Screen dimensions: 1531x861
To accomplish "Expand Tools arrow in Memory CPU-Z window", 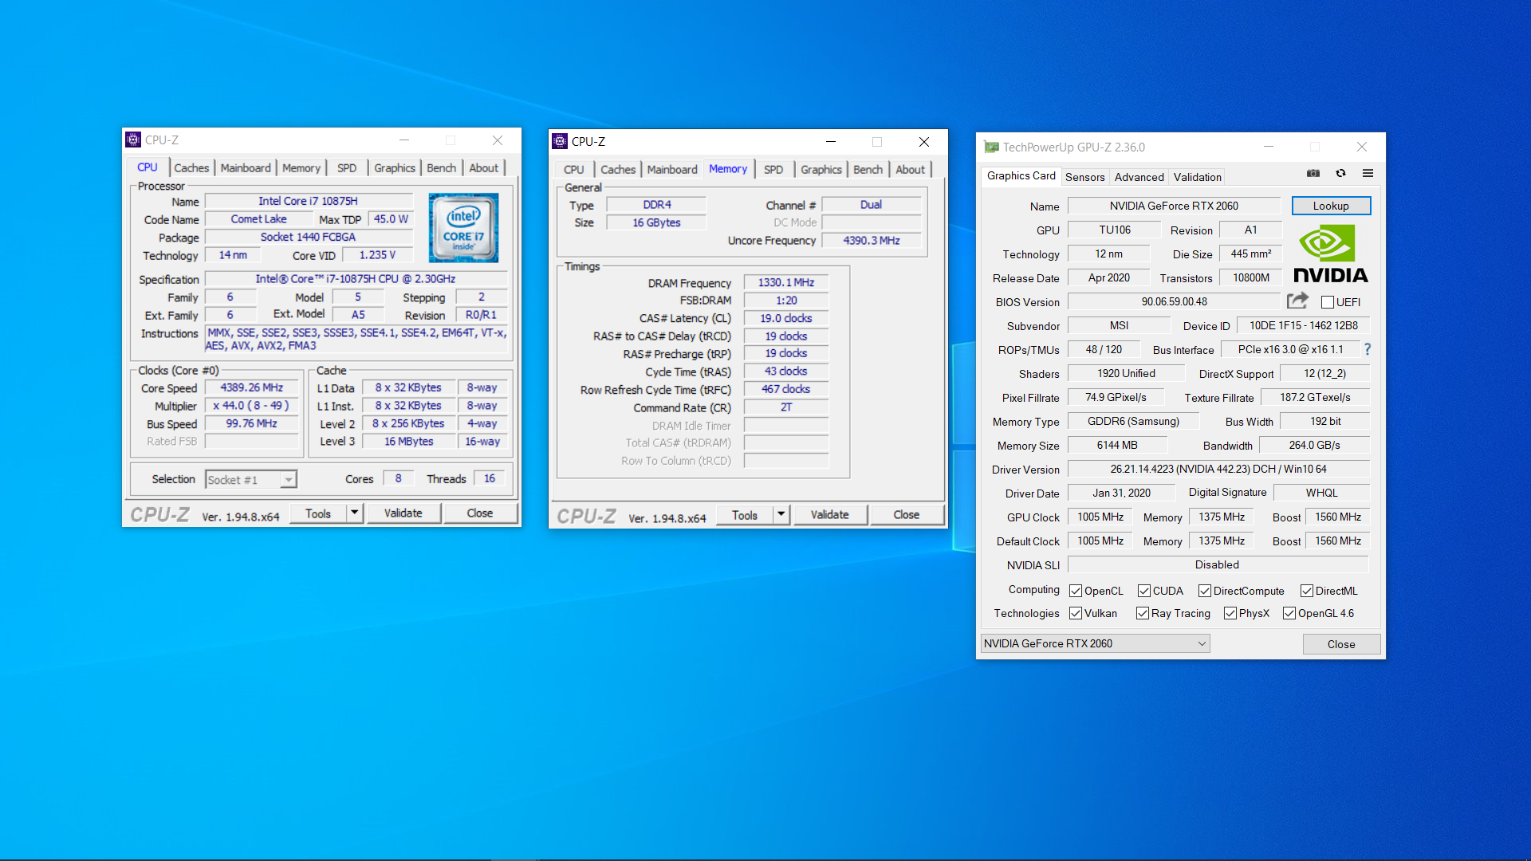I will 781,514.
